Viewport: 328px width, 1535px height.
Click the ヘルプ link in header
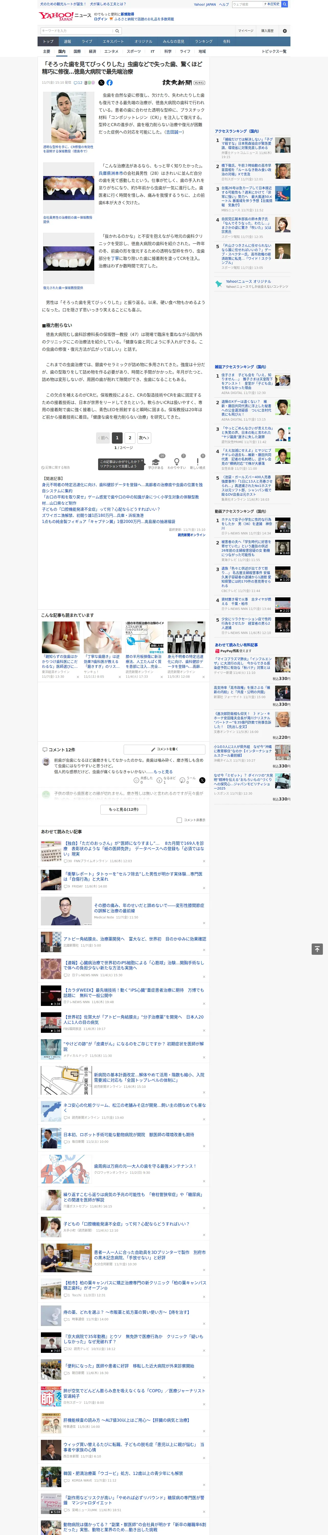point(223,4)
